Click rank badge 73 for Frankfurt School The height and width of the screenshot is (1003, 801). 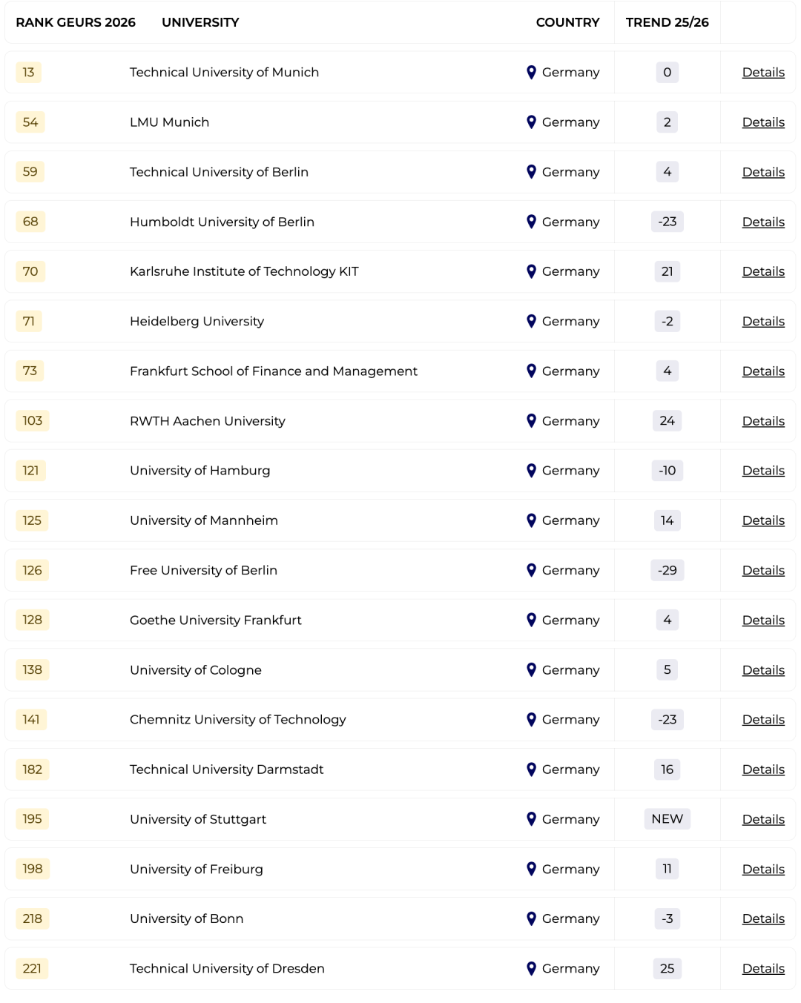[x=30, y=371]
